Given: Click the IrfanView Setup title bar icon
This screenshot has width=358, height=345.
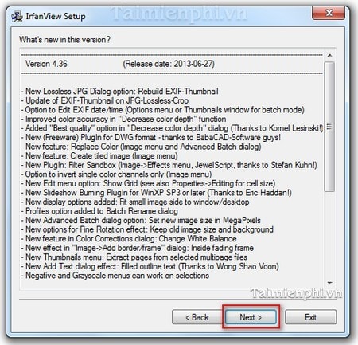Looking at the screenshot, I should coord(17,16).
